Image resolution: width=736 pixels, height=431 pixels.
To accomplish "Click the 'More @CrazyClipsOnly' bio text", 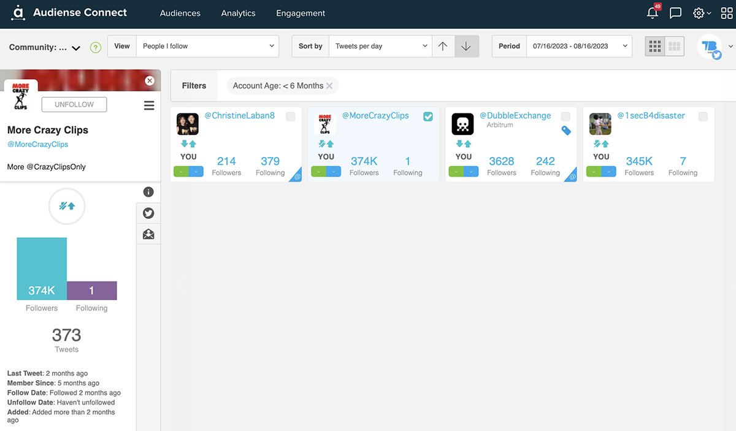I will [x=47, y=167].
